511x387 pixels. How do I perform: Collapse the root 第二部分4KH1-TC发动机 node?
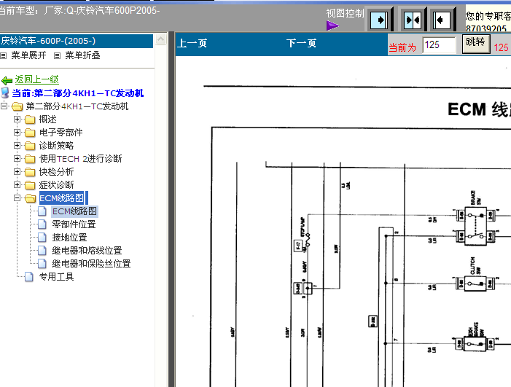(x=4, y=106)
